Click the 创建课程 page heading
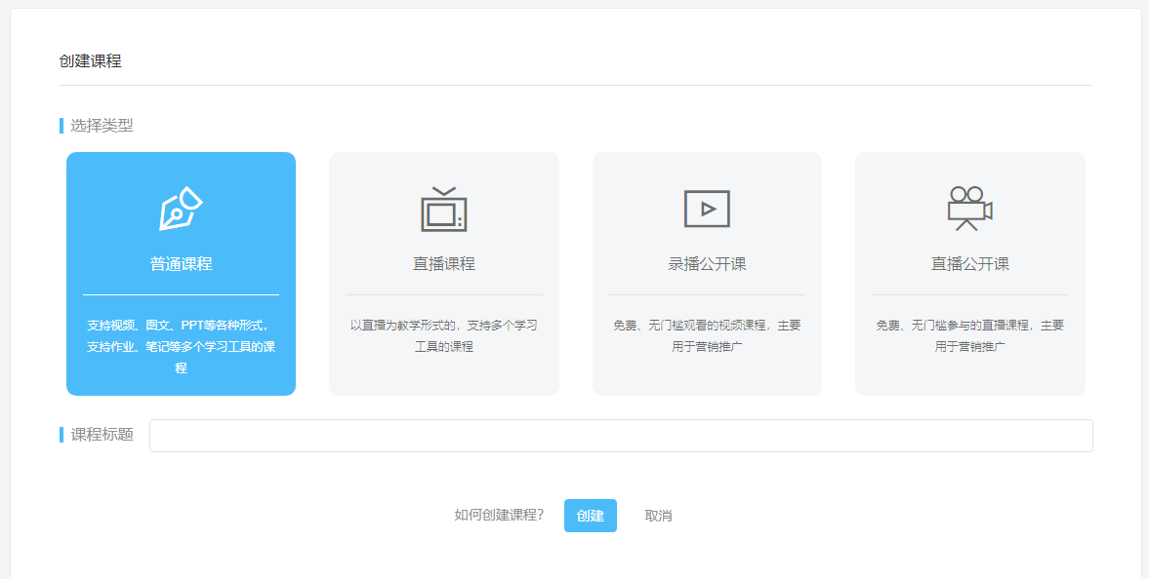This screenshot has height=579, width=1149. 90,61
